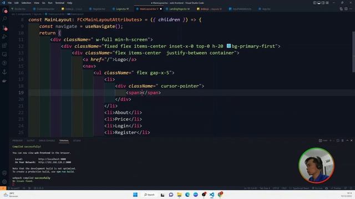Open Microsoft Edge from the taskbar

point(187,195)
